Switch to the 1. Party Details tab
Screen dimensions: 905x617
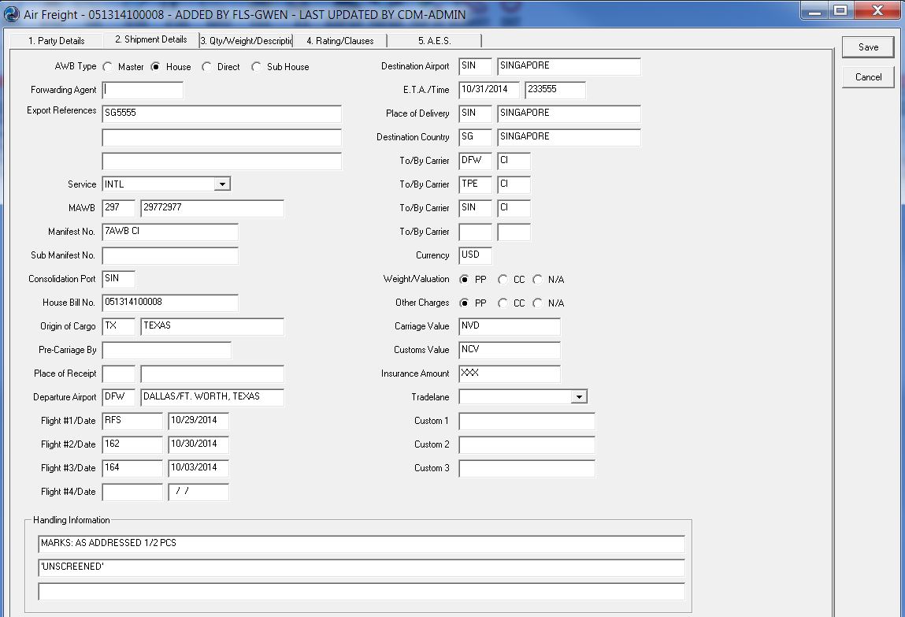click(56, 40)
